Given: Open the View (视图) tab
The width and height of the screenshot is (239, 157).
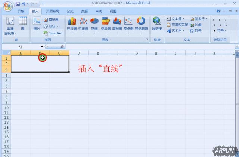Looking at the screenshot, I should 113,11.
